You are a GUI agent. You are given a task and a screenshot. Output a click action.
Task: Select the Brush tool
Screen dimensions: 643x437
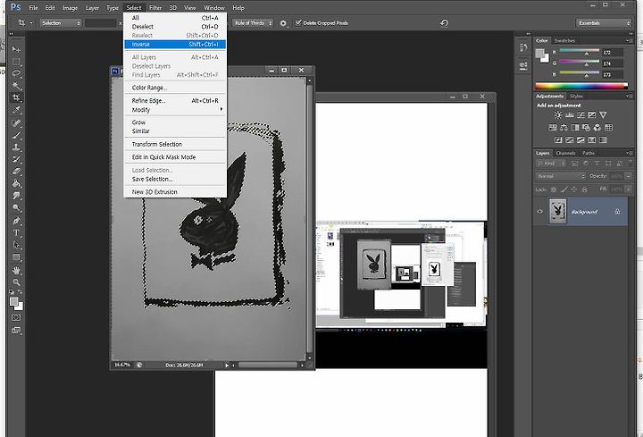coord(16,135)
